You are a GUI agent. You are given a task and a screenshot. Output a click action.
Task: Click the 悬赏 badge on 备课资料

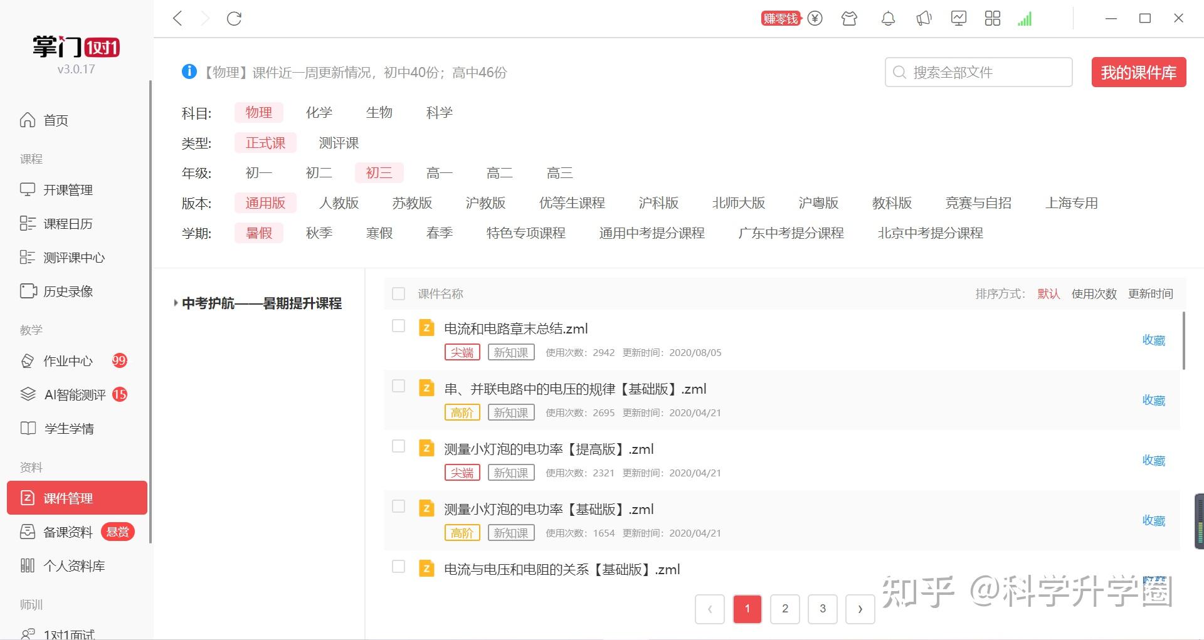point(118,532)
